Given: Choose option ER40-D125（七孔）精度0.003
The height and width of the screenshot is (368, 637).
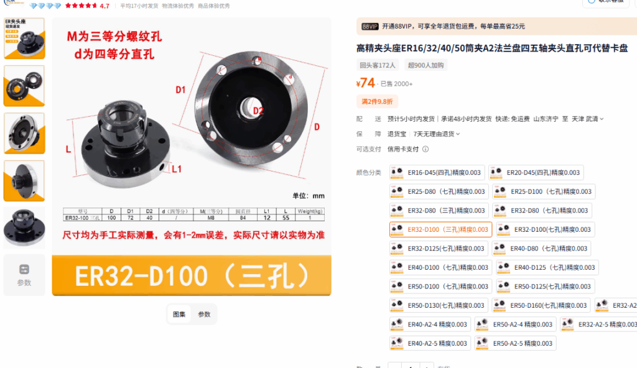Looking at the screenshot, I should click(547, 267).
